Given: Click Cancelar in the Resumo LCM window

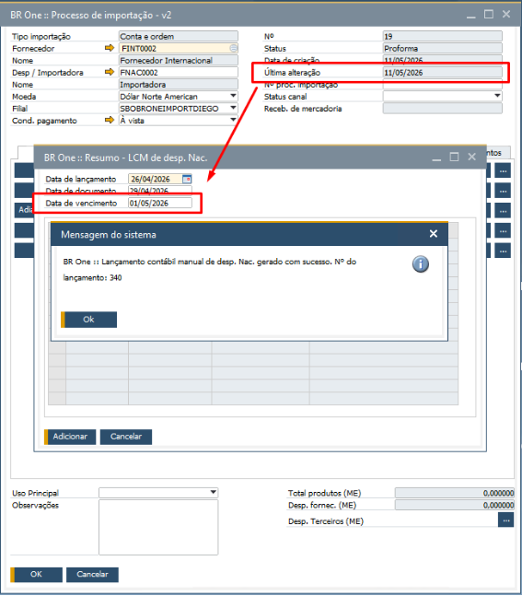Looking at the screenshot, I should pyautogui.click(x=126, y=437).
